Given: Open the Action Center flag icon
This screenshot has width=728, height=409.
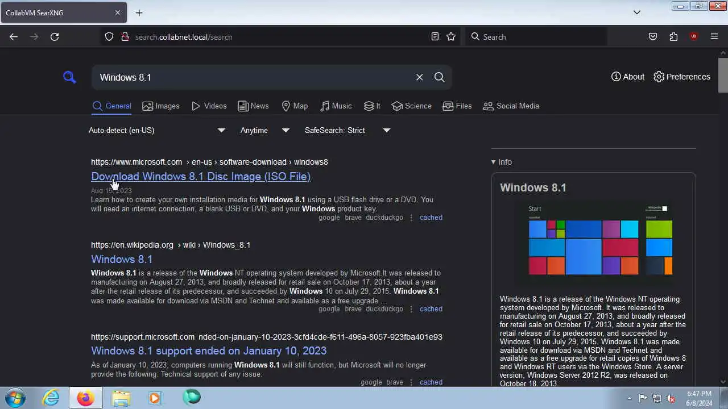Looking at the screenshot, I should (643, 398).
